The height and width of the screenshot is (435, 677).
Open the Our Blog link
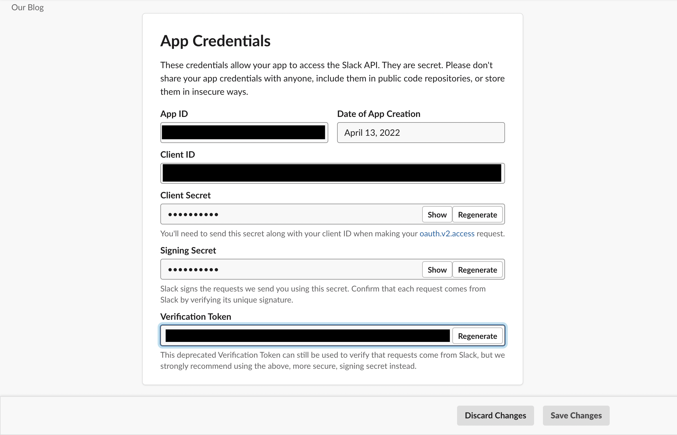(x=27, y=7)
